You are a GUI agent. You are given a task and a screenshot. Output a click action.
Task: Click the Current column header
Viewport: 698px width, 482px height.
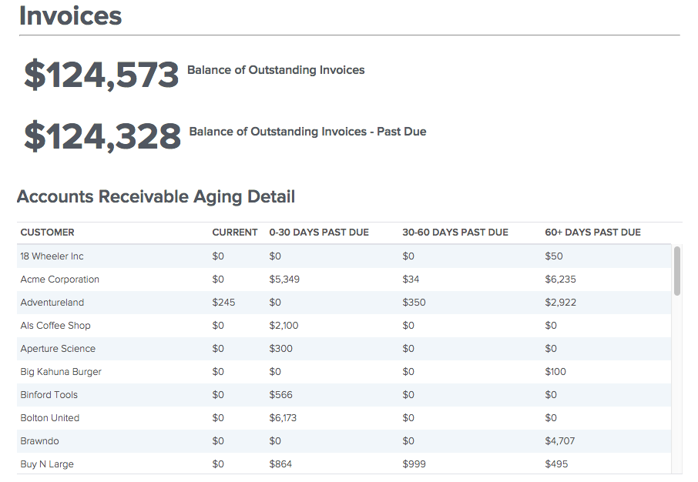[234, 233]
